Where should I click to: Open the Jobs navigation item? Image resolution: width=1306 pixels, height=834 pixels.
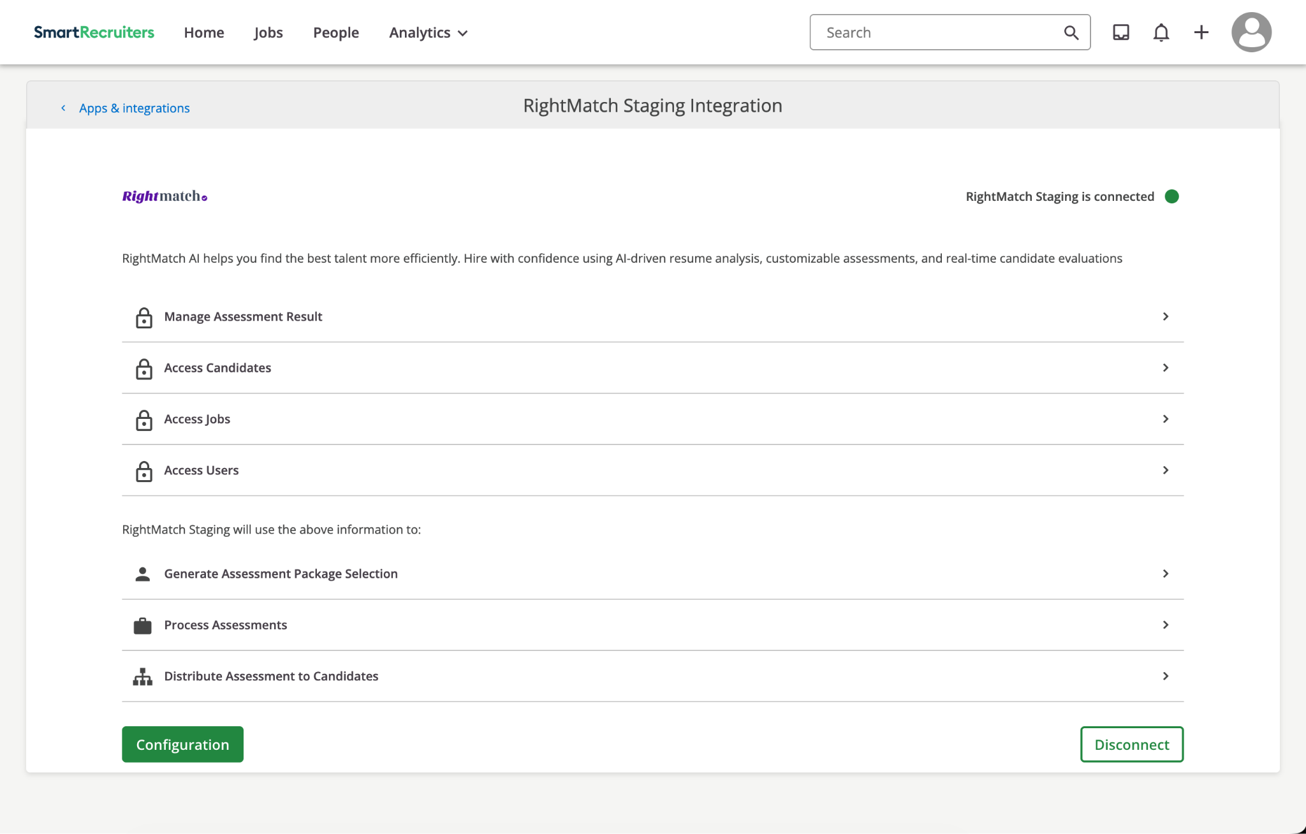pyautogui.click(x=268, y=33)
